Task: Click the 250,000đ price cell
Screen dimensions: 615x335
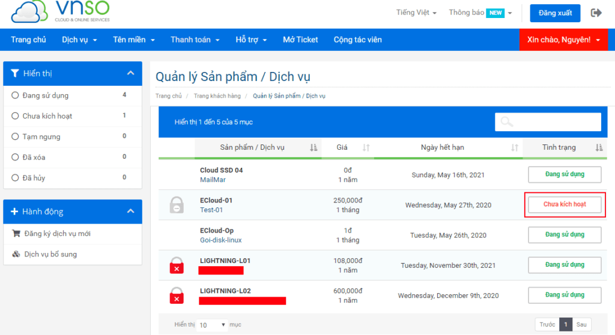Action: [x=348, y=200]
